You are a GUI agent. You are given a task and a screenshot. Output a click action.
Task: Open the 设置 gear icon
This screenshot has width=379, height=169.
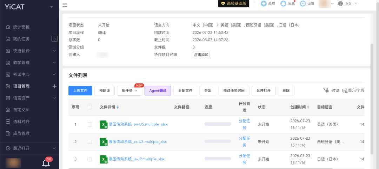pyautogui.click(x=302, y=3)
